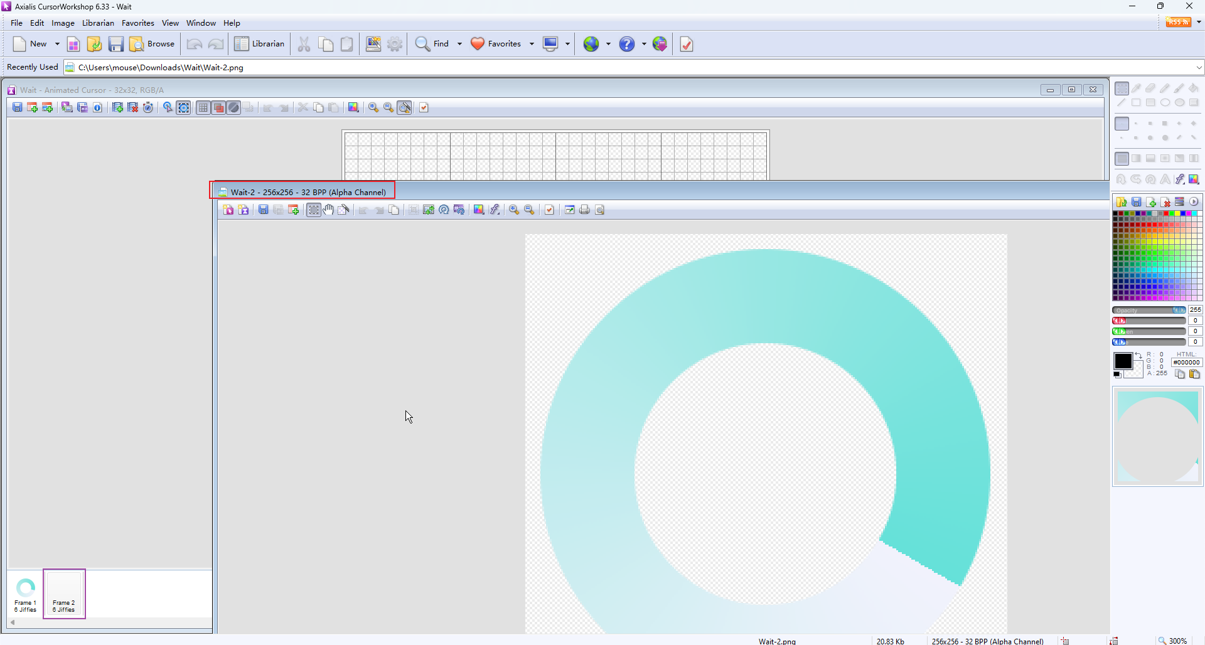Select the Frame 1 thumbnail
Image resolution: width=1205 pixels, height=645 pixels.
click(26, 594)
